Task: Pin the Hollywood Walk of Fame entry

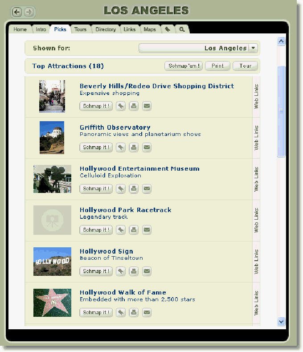Action: tap(121, 312)
